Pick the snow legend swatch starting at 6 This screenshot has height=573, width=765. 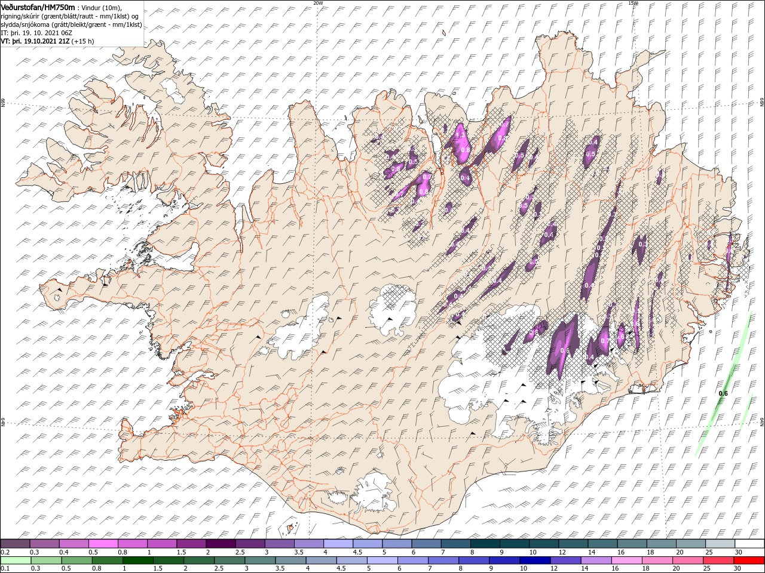tap(426, 543)
